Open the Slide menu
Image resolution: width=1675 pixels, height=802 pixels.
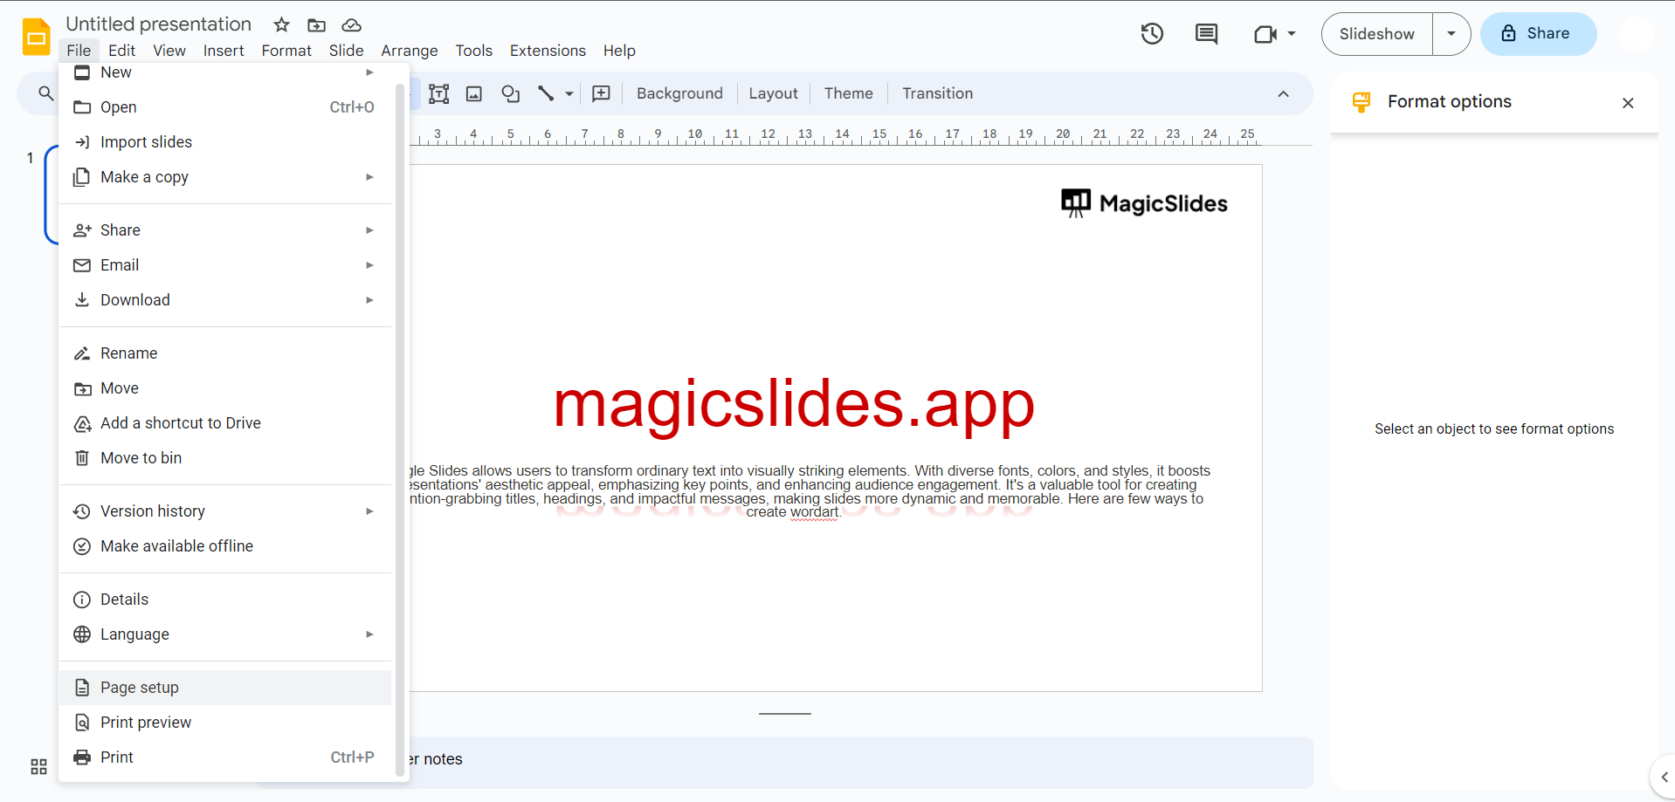point(346,51)
